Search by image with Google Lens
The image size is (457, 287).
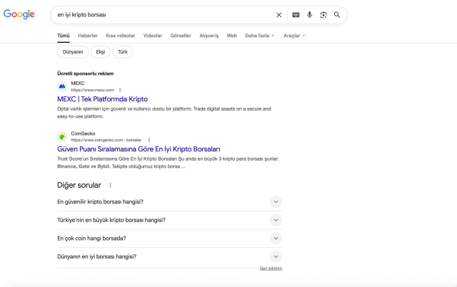(323, 14)
